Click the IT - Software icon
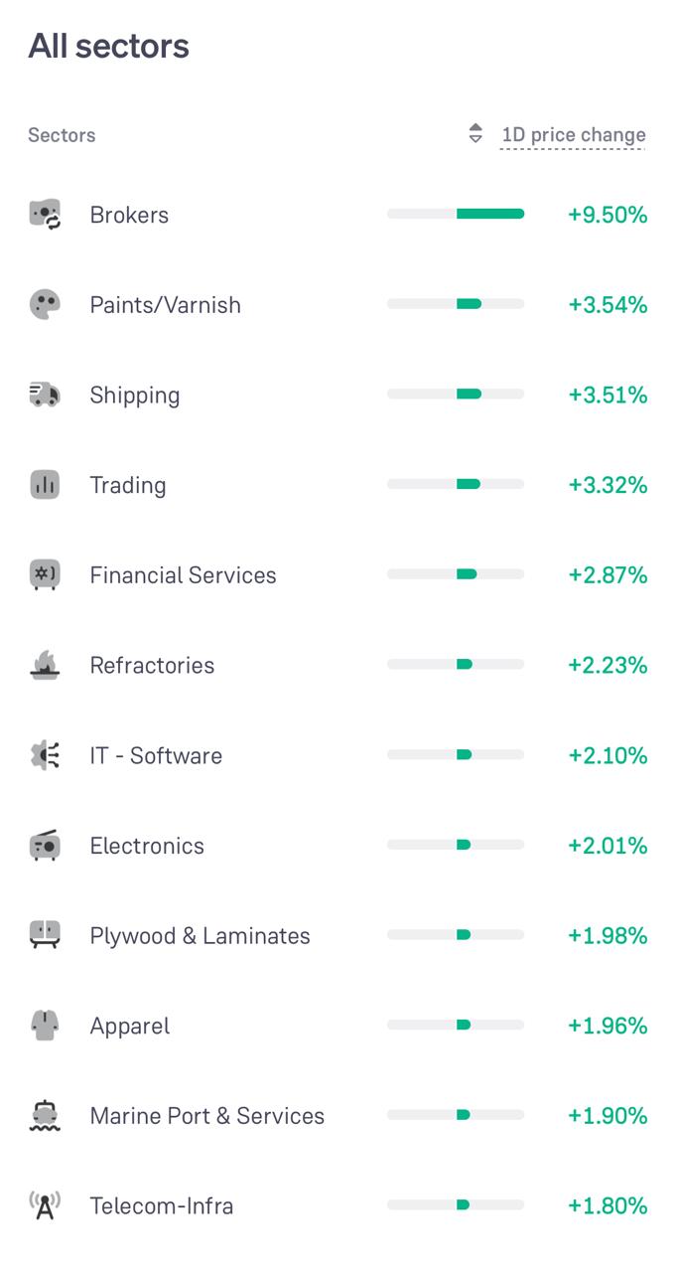The height and width of the screenshot is (1272, 676). pyautogui.click(x=45, y=755)
